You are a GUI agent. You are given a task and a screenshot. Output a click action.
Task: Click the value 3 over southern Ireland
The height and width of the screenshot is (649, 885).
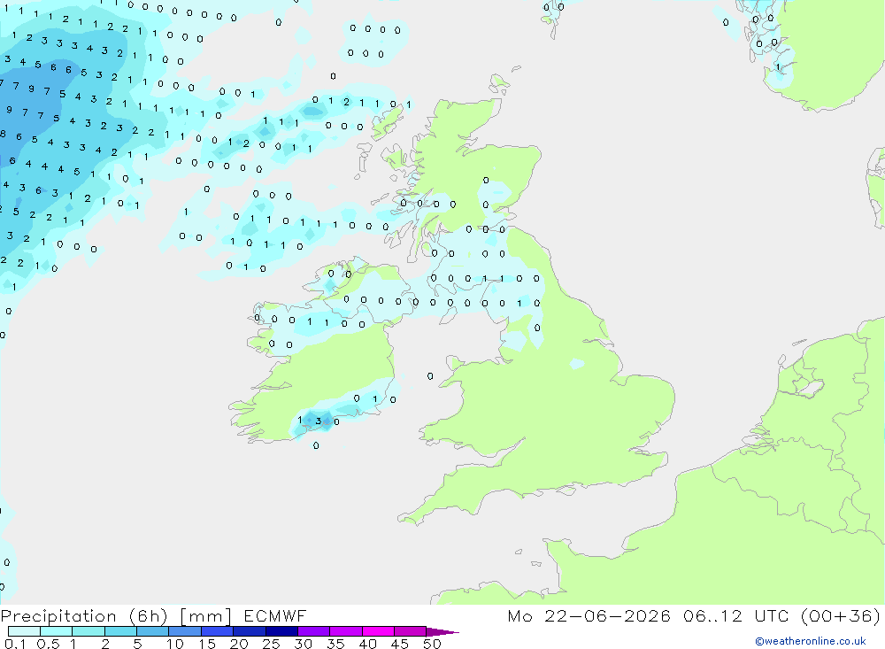[x=319, y=421]
